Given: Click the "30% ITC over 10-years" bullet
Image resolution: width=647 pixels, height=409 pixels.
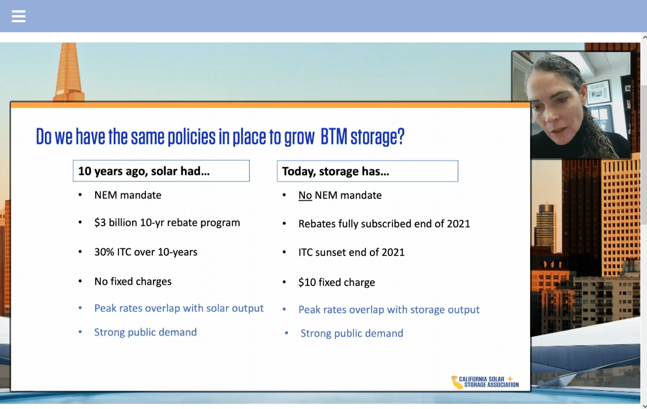Looking at the screenshot, I should coord(146,252).
